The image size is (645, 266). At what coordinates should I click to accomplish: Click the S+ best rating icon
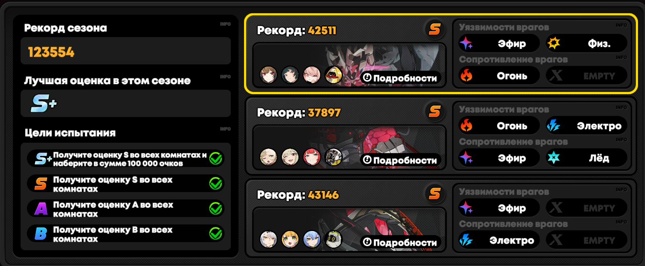pyautogui.click(x=44, y=103)
